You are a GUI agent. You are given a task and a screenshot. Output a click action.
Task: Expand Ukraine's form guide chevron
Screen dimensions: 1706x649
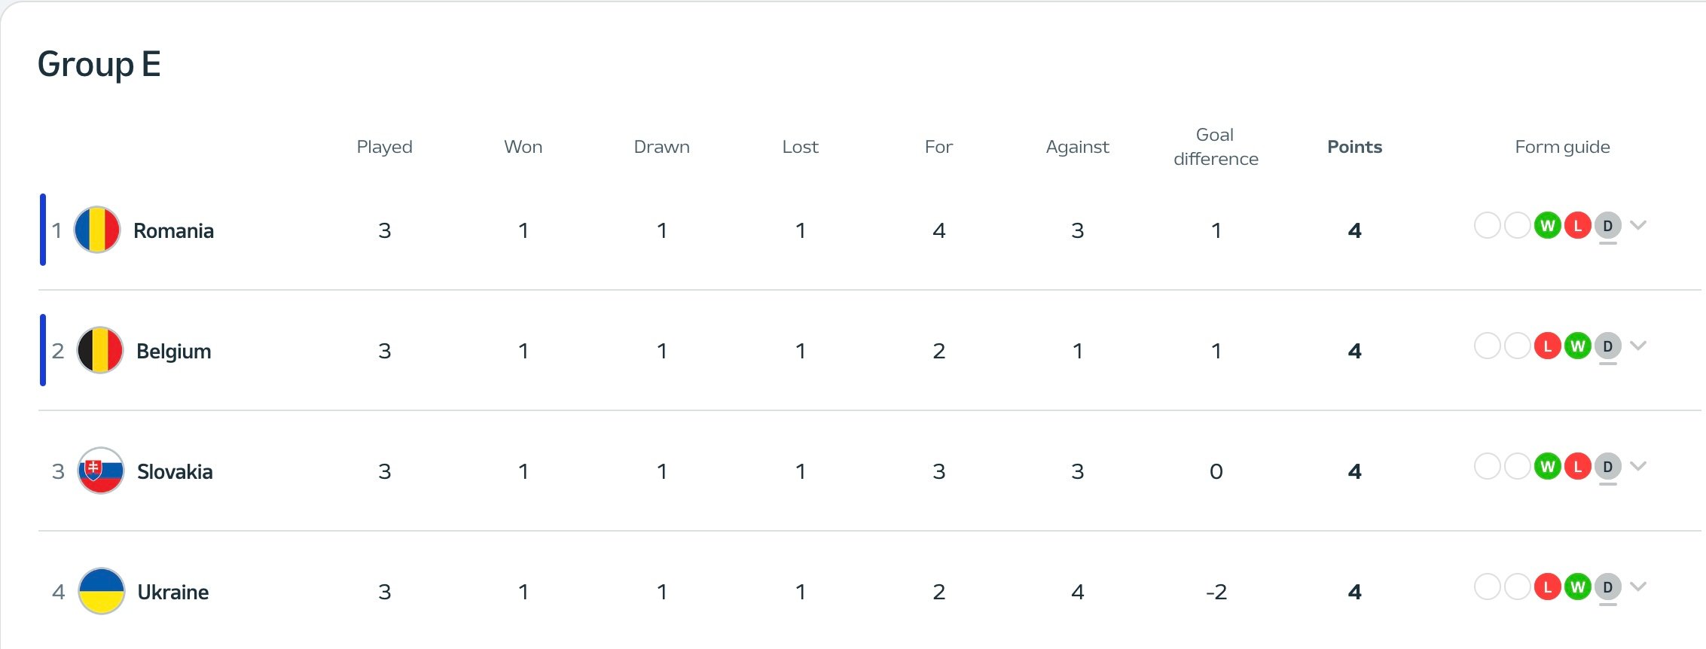1638,587
